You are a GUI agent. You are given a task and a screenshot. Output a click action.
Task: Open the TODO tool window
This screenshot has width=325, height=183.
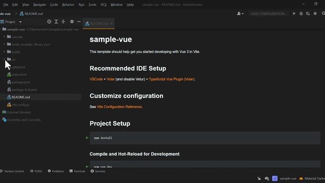36,171
